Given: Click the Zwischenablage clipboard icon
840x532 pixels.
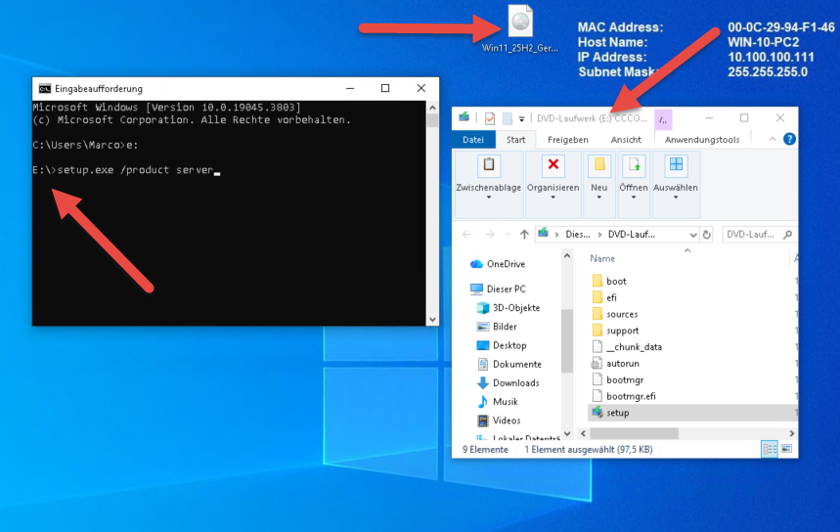Looking at the screenshot, I should 488,165.
